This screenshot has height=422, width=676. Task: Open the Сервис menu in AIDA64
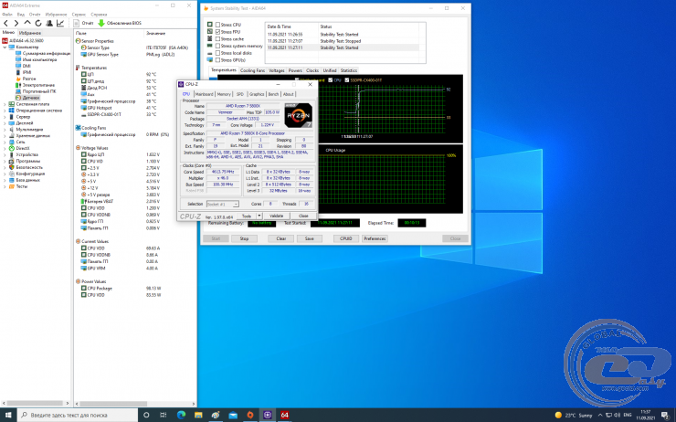tap(79, 15)
